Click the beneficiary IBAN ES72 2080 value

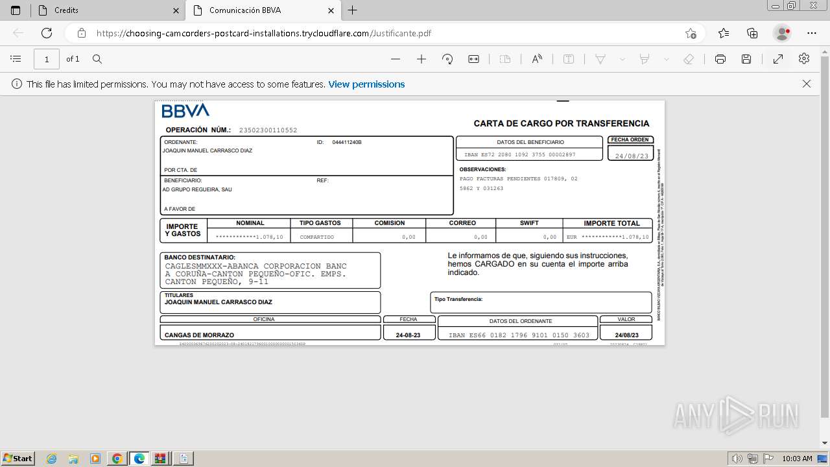coord(520,155)
